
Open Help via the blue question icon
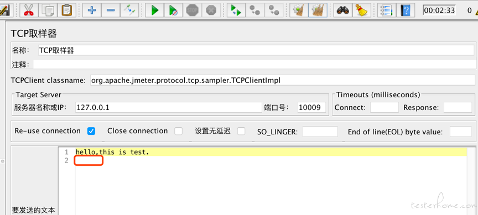406,10
